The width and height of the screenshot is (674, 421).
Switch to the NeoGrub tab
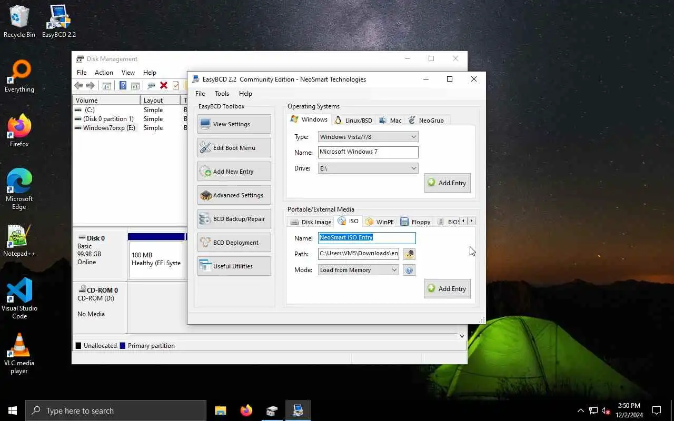[426, 121]
